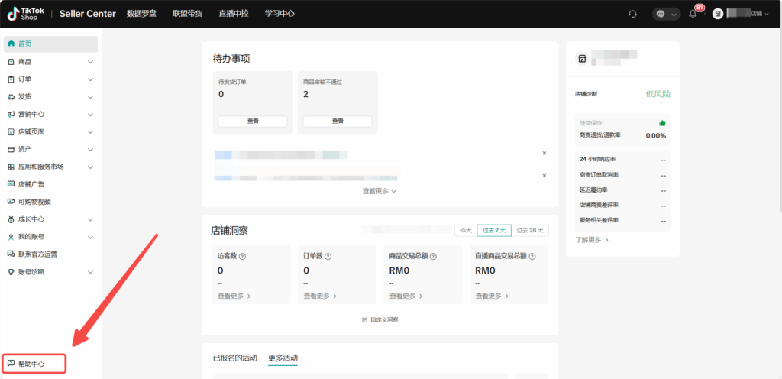The height and width of the screenshot is (379, 782).
Task: Switch to the 已报名的活动 tab
Action: [x=235, y=358]
